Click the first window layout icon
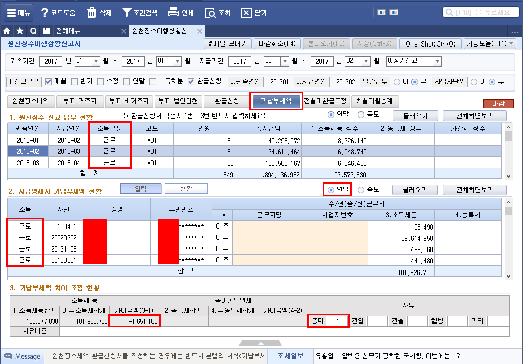 (381, 12)
